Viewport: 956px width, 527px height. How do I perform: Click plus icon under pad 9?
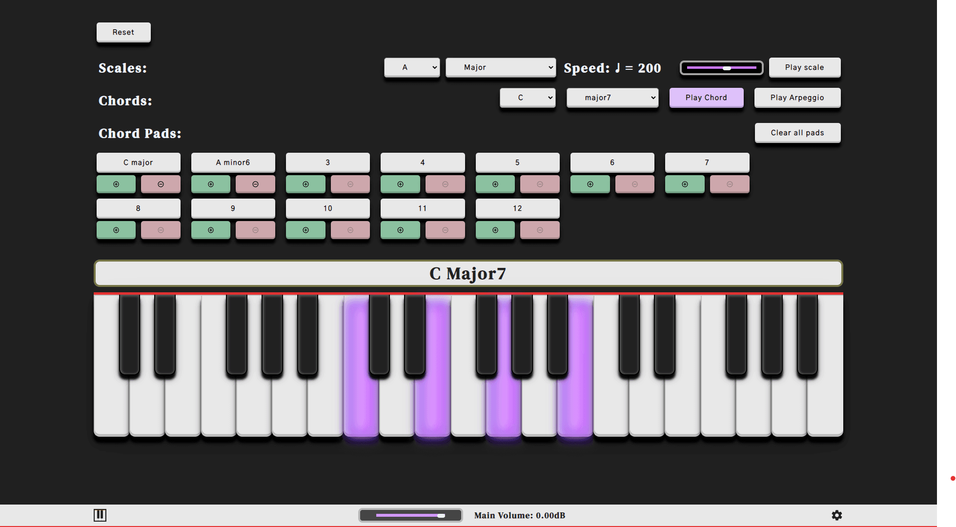click(x=211, y=230)
